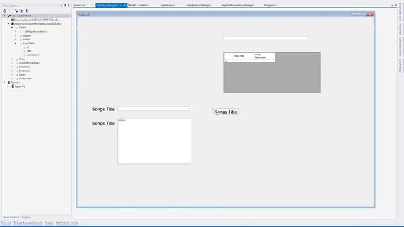Collapse the Data Connections node
404x227 pixels.
(x=4, y=16)
